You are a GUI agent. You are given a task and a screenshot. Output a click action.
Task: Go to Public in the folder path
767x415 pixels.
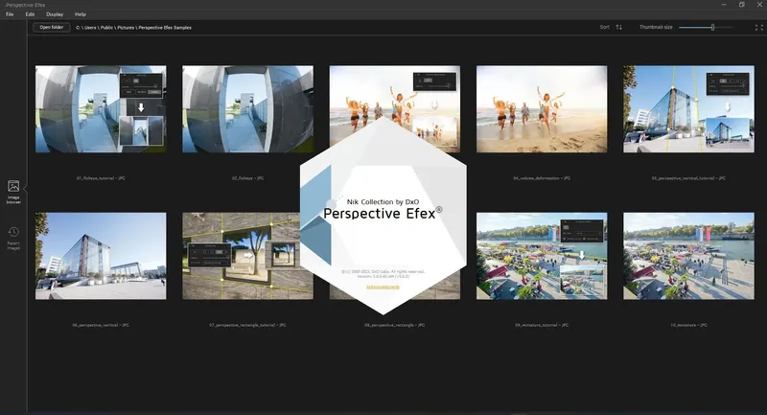pyautogui.click(x=106, y=28)
